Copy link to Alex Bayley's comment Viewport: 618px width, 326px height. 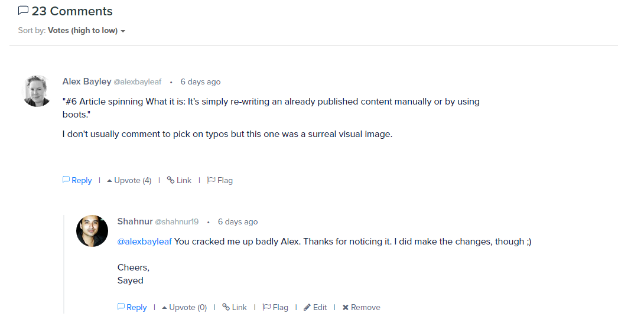coord(180,181)
